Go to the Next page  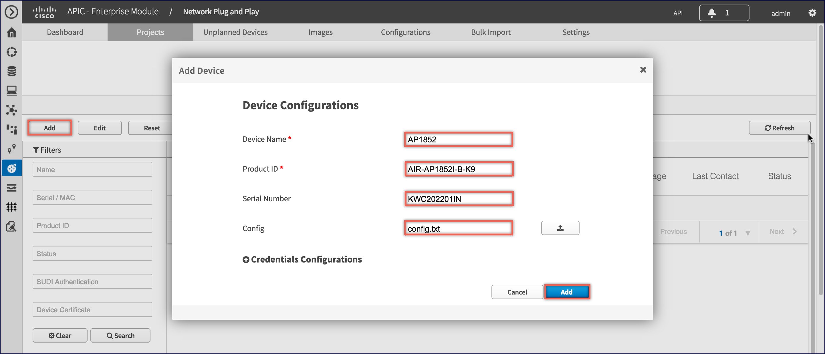pos(782,231)
